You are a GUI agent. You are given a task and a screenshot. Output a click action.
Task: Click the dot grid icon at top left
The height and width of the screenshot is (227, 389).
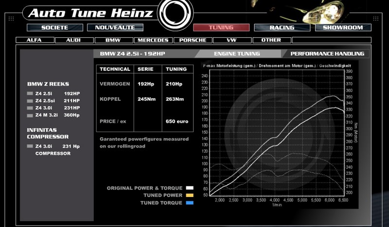(11, 18)
